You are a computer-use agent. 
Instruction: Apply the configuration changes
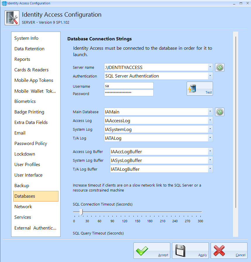click(190, 251)
